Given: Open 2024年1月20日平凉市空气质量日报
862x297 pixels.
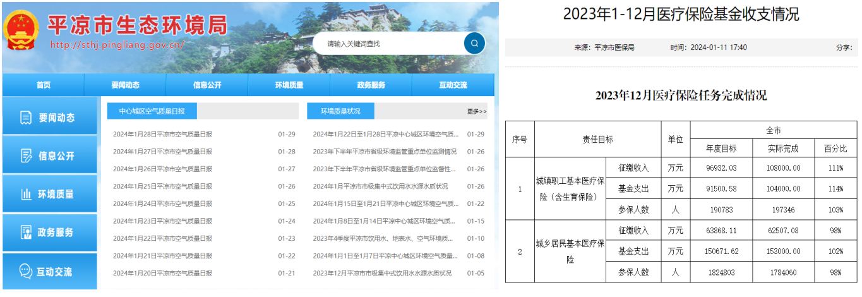Looking at the screenshot, I should coord(162,273).
